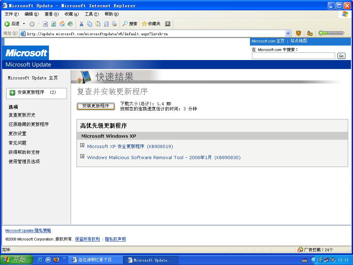
Task: Open the 收藏夹 favorites toolbar button
Action: coord(151,24)
